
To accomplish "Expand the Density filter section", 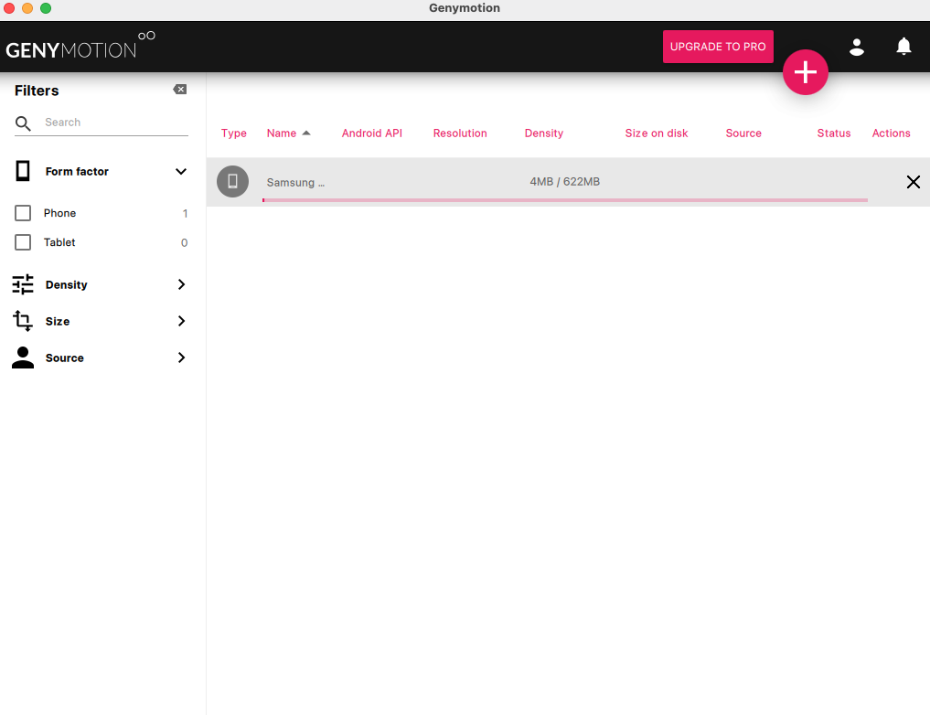I will pos(181,284).
